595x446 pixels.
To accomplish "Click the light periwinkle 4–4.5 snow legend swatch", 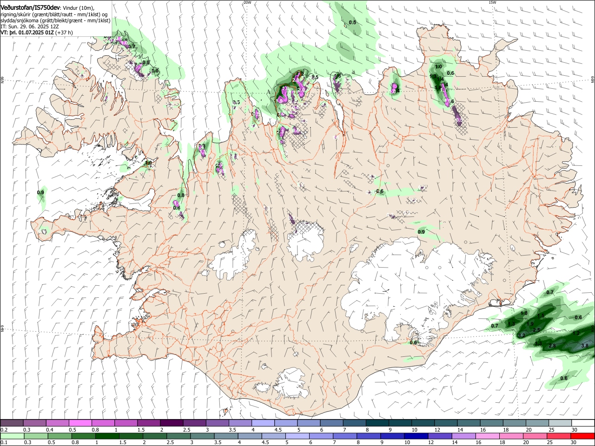I will (263, 423).
